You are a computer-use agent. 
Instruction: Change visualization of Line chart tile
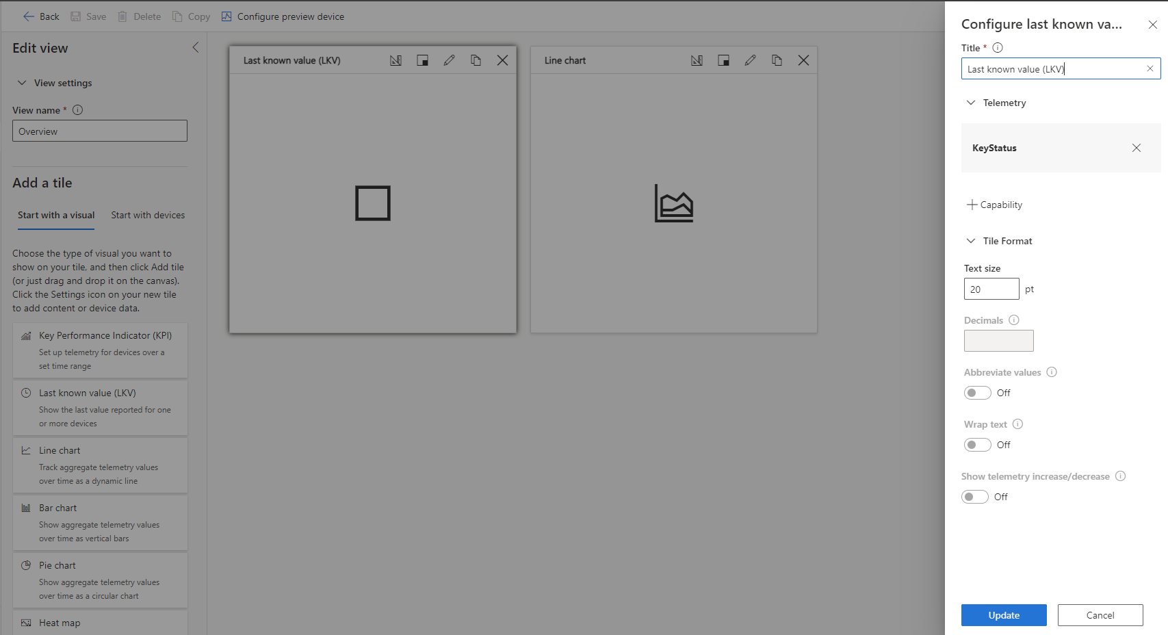coord(697,60)
